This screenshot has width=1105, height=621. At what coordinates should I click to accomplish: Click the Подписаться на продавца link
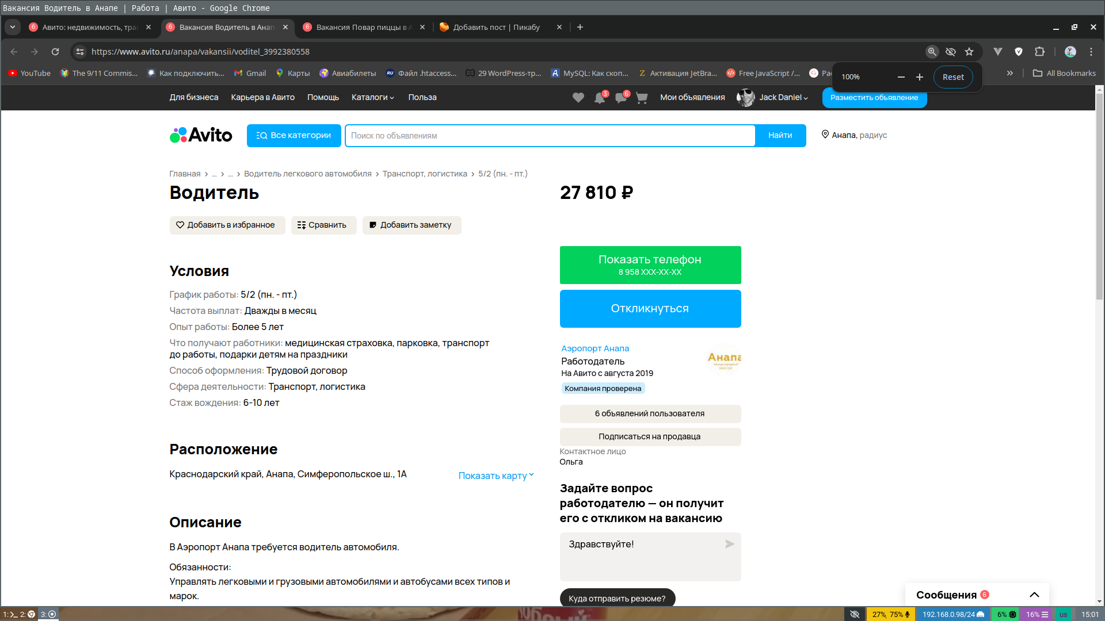[650, 436]
